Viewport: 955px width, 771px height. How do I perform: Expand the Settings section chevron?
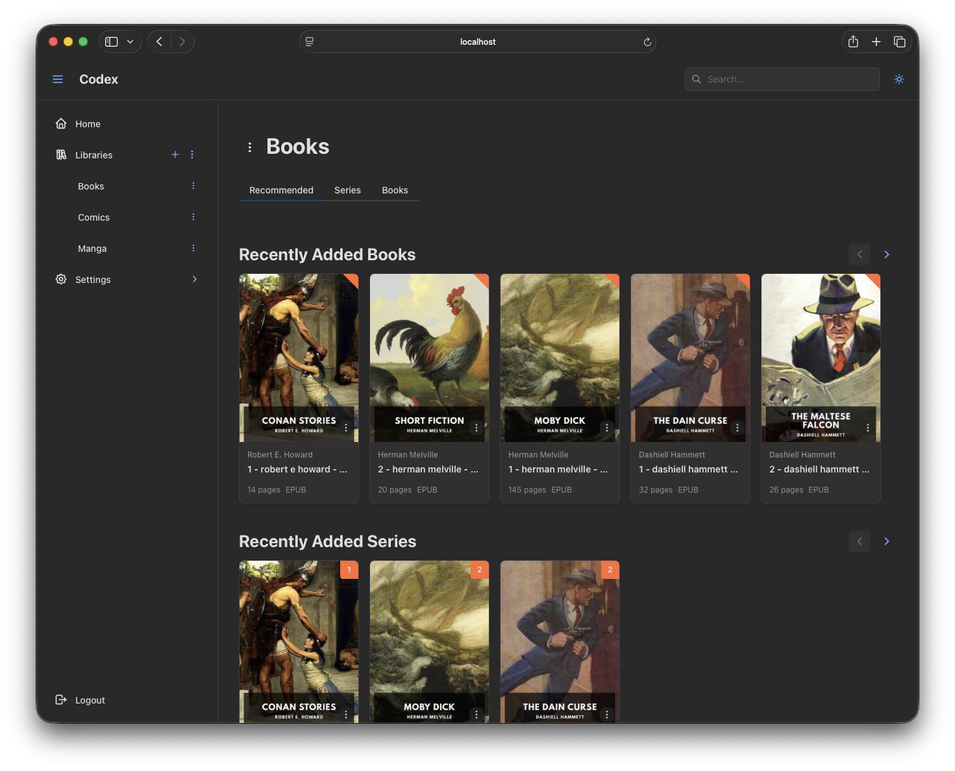tap(194, 279)
